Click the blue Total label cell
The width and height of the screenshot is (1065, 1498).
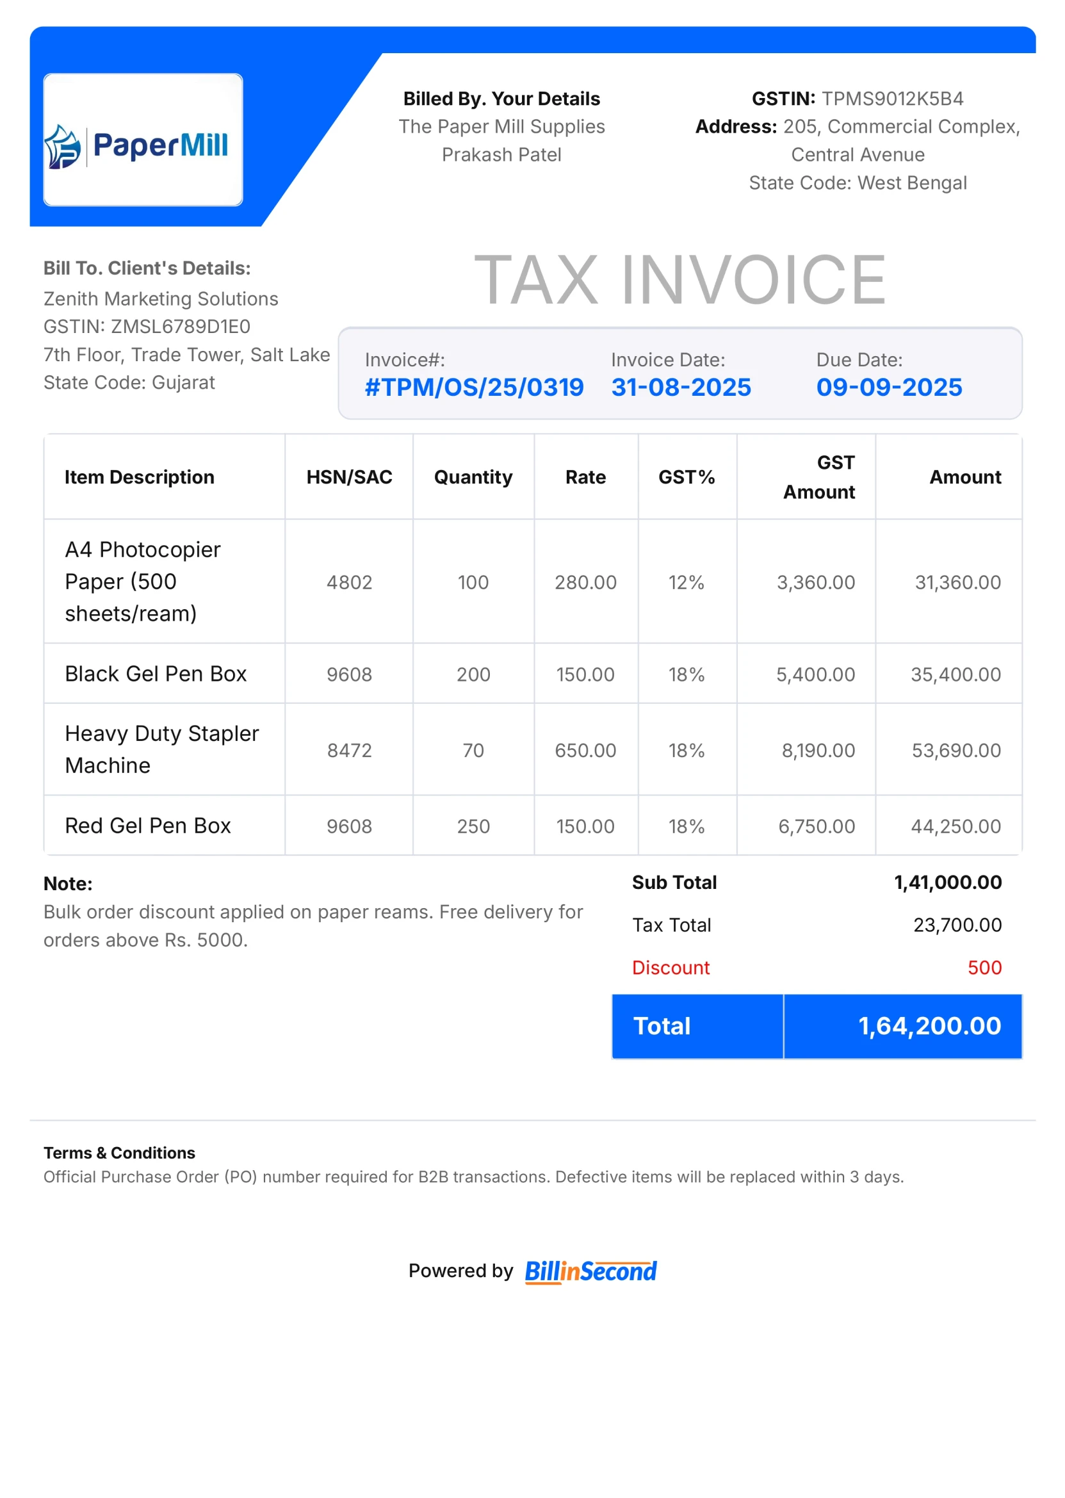pyautogui.click(x=697, y=1026)
